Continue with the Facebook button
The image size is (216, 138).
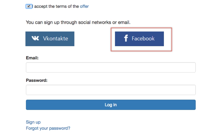pyautogui.click(x=139, y=39)
